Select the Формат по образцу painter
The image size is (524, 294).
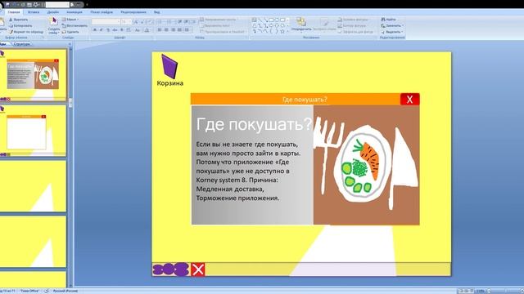pos(26,32)
